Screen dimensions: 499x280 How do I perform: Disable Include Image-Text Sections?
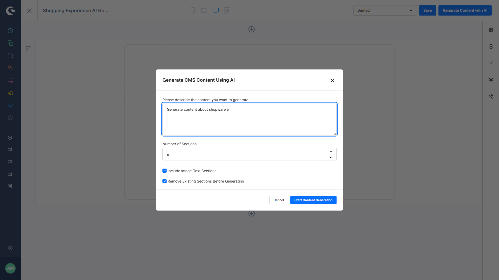(x=165, y=171)
